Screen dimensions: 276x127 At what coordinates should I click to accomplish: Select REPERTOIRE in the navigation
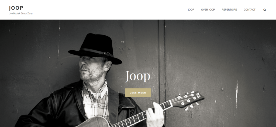click(229, 10)
